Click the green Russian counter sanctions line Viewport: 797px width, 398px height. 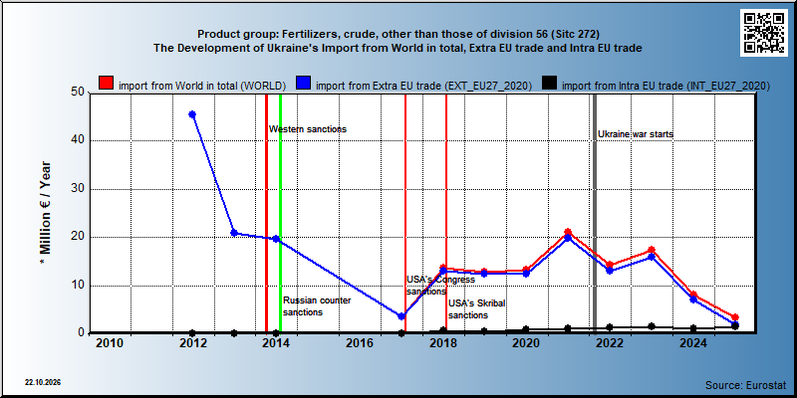click(280, 213)
